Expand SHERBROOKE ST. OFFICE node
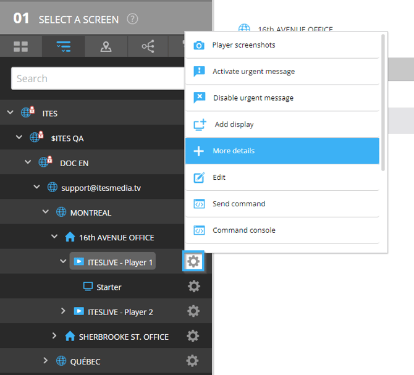Image resolution: width=414 pixels, height=375 pixels. (x=54, y=335)
